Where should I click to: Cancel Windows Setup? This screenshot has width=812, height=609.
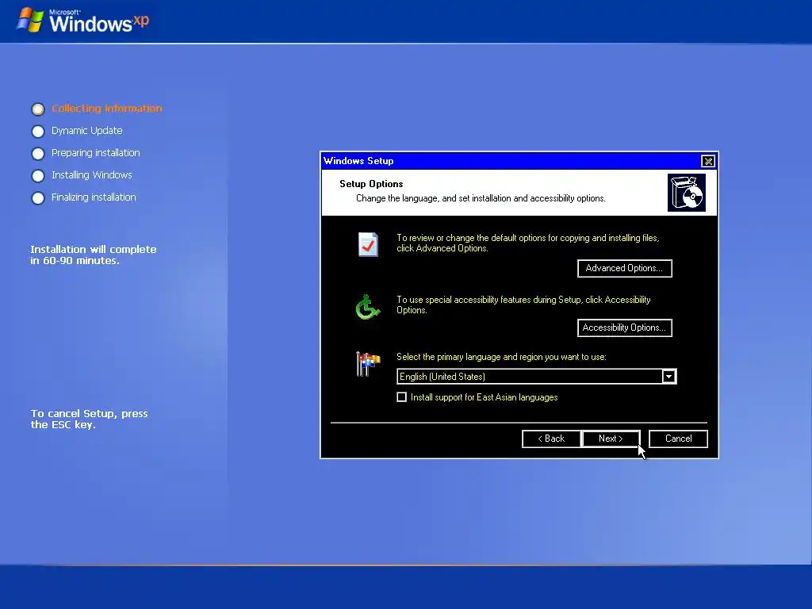[x=678, y=439]
